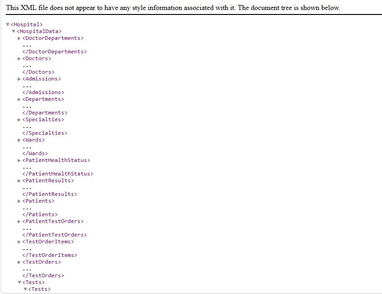The width and height of the screenshot is (382, 294).
Task: Click the nested inner <Tests> tag
Action: [39, 289]
